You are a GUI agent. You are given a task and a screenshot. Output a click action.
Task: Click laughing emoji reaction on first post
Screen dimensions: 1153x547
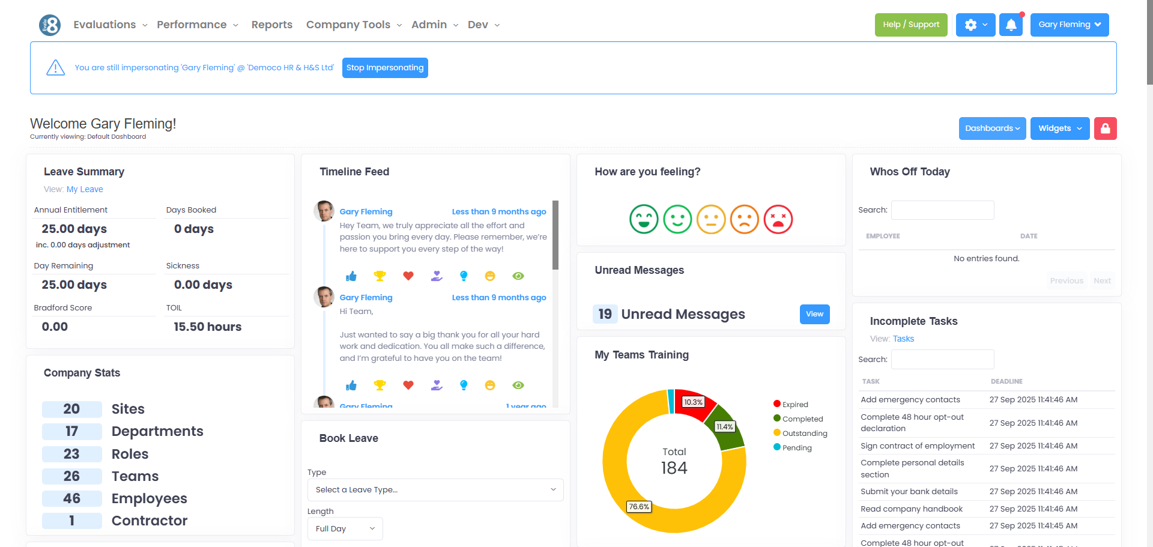coord(490,276)
